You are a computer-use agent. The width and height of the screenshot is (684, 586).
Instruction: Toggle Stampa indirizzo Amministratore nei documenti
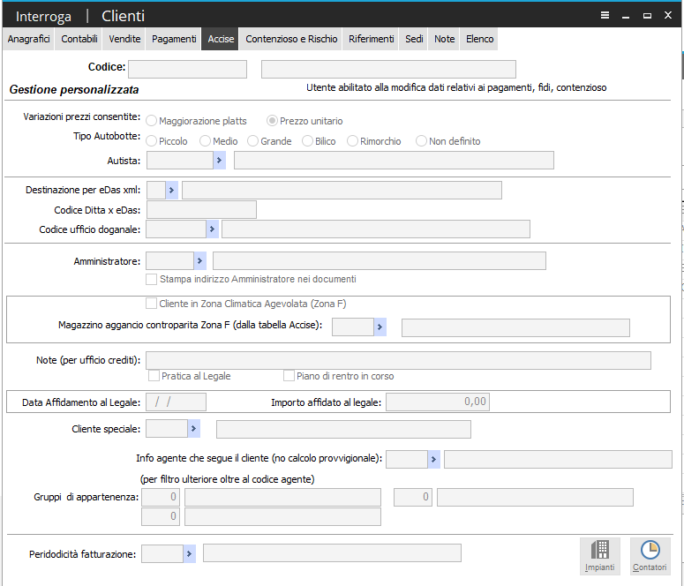coord(152,279)
